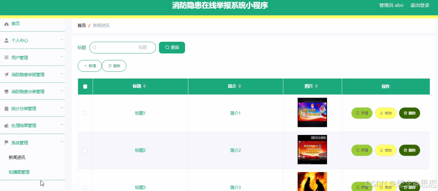This screenshot has height=191, width=438.
Task: Click the 标题1 cell text
Action: 140,113
